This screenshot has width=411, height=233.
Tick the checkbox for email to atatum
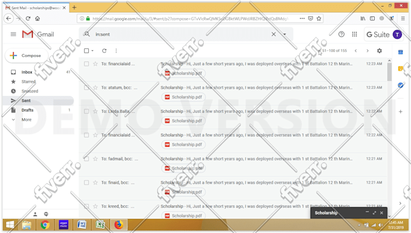(86, 88)
